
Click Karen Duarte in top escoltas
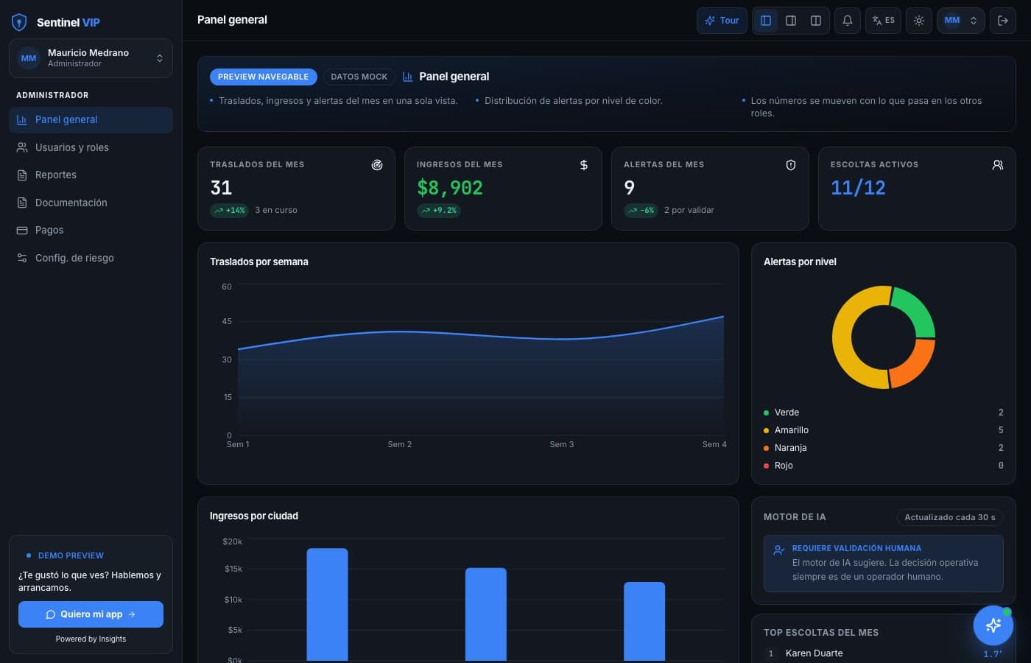(814, 653)
